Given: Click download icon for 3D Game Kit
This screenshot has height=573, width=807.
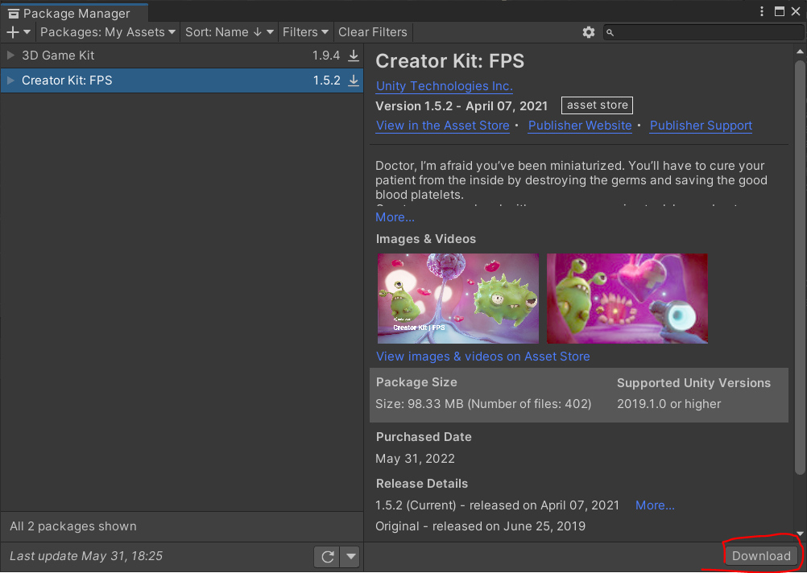Looking at the screenshot, I should [x=354, y=56].
